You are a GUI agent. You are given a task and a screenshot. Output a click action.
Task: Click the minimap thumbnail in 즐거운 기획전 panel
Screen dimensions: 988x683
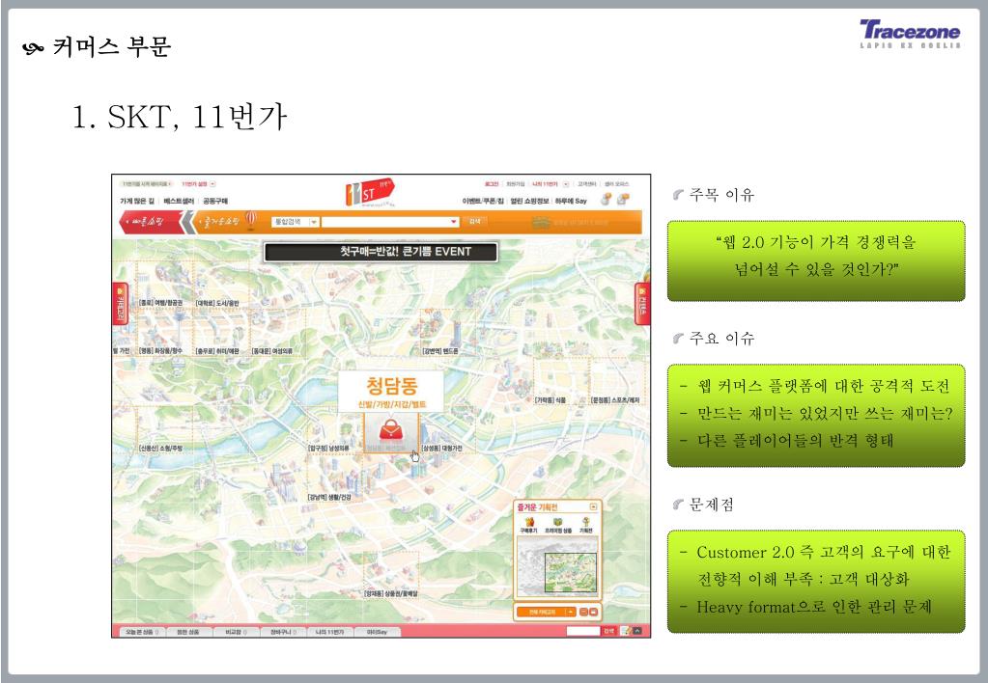coord(557,566)
